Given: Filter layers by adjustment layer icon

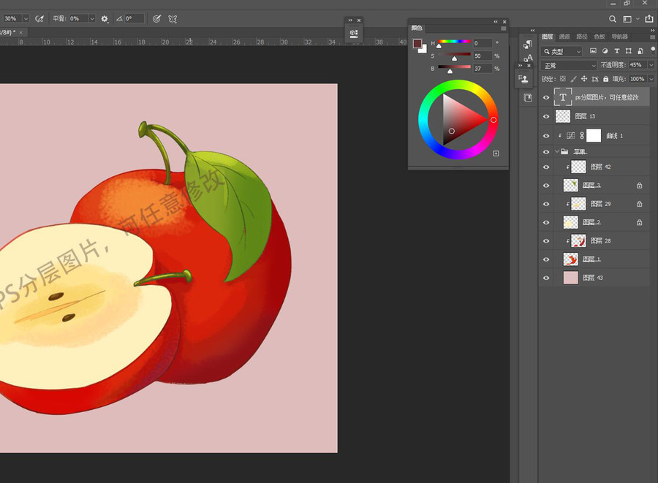Looking at the screenshot, I should (x=605, y=51).
